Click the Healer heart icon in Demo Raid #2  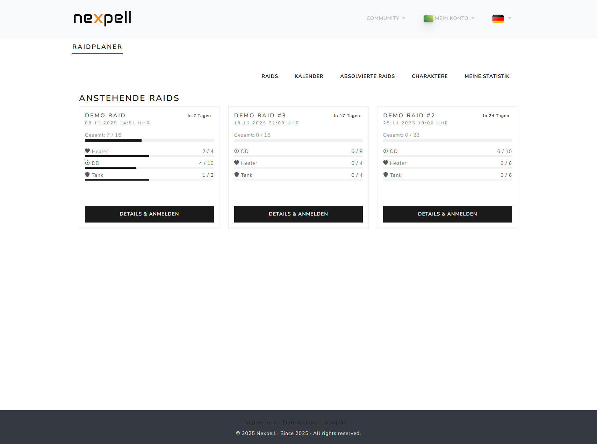pyautogui.click(x=386, y=163)
